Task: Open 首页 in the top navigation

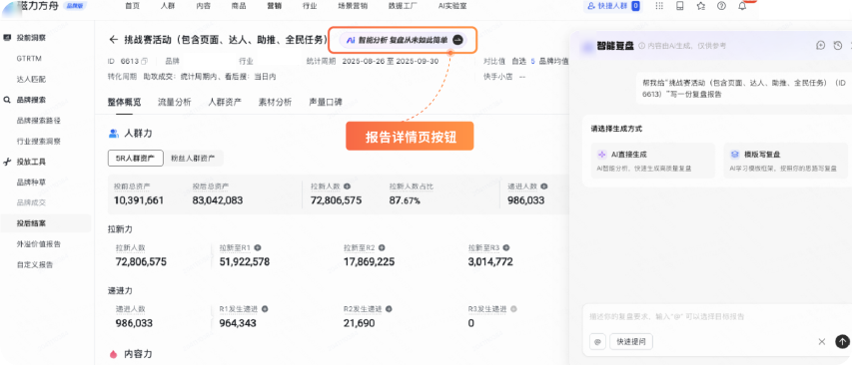Action: pyautogui.click(x=132, y=6)
